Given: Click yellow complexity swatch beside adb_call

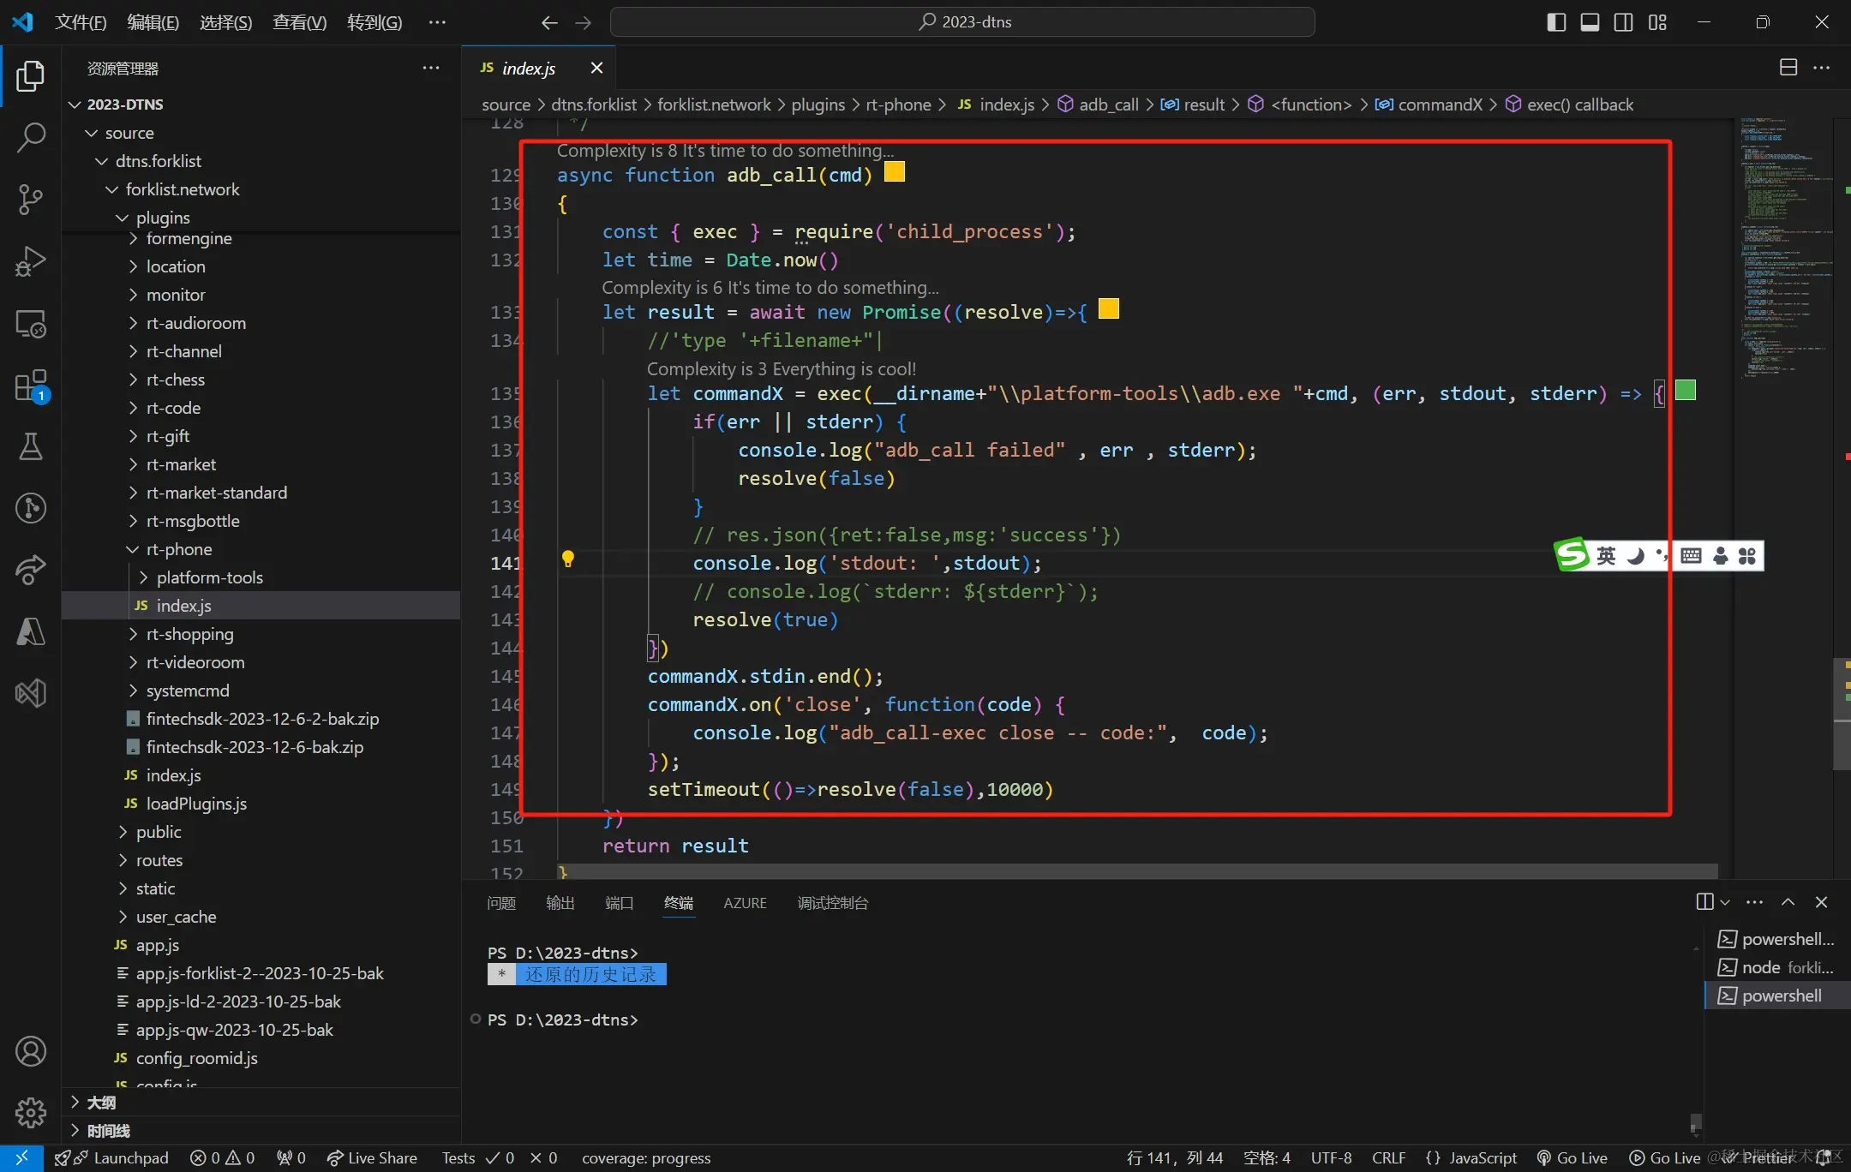Looking at the screenshot, I should pyautogui.click(x=894, y=172).
